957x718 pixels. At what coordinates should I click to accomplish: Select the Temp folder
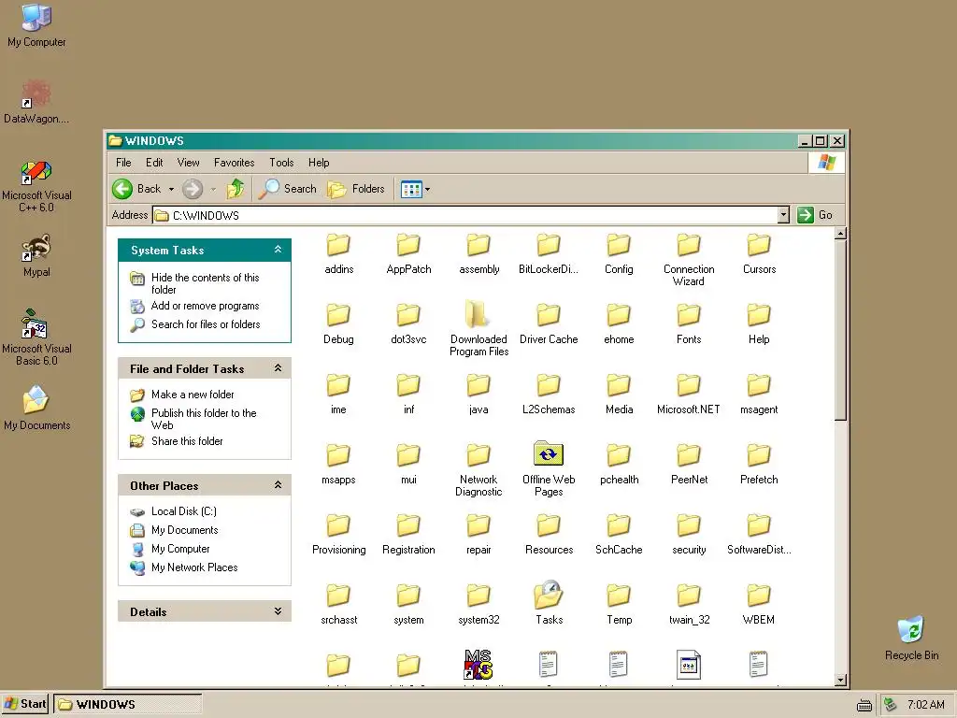point(619,605)
